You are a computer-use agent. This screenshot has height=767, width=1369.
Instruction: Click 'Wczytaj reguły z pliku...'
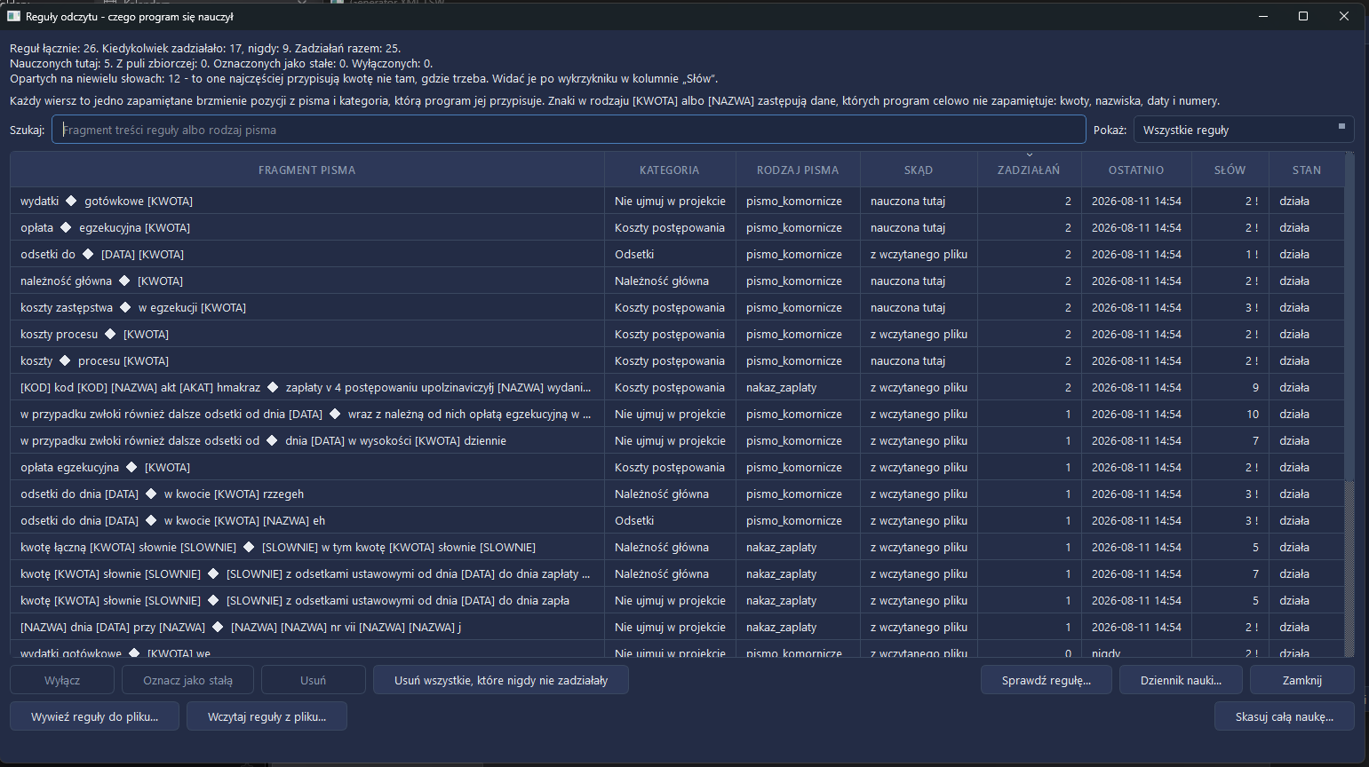coord(267,716)
